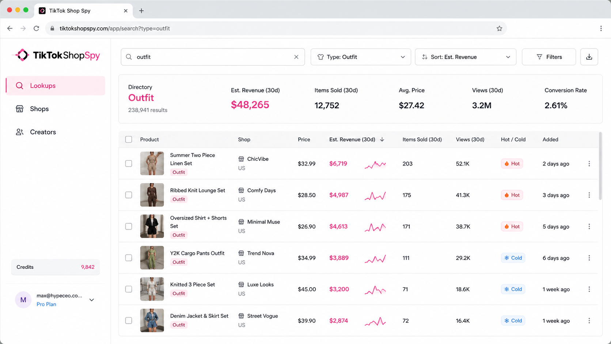Open row menu for Y2K Cargo Pants Outfit
Screen dimensions: 611x344
(x=589, y=258)
